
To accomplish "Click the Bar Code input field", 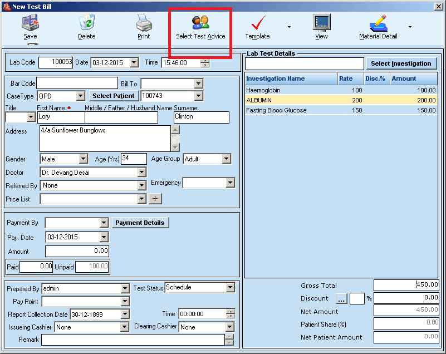I will click(77, 83).
